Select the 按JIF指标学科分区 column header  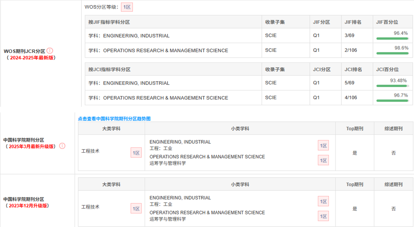109,22
